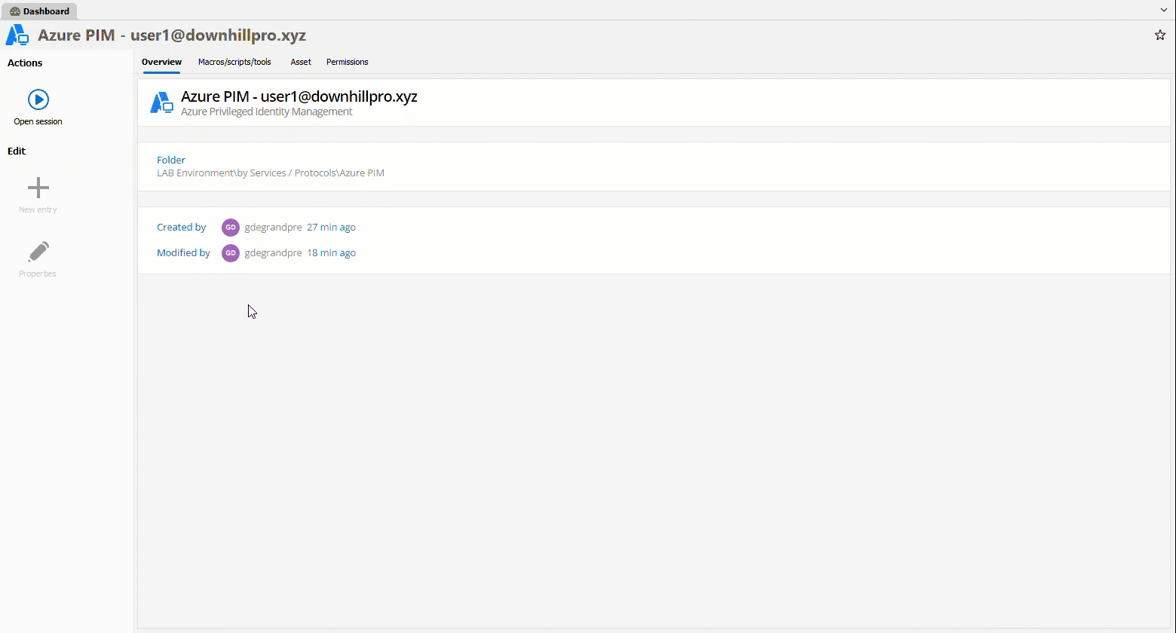Open the Macros/scripts/tools tab
The image size is (1176, 633).
pyautogui.click(x=234, y=62)
